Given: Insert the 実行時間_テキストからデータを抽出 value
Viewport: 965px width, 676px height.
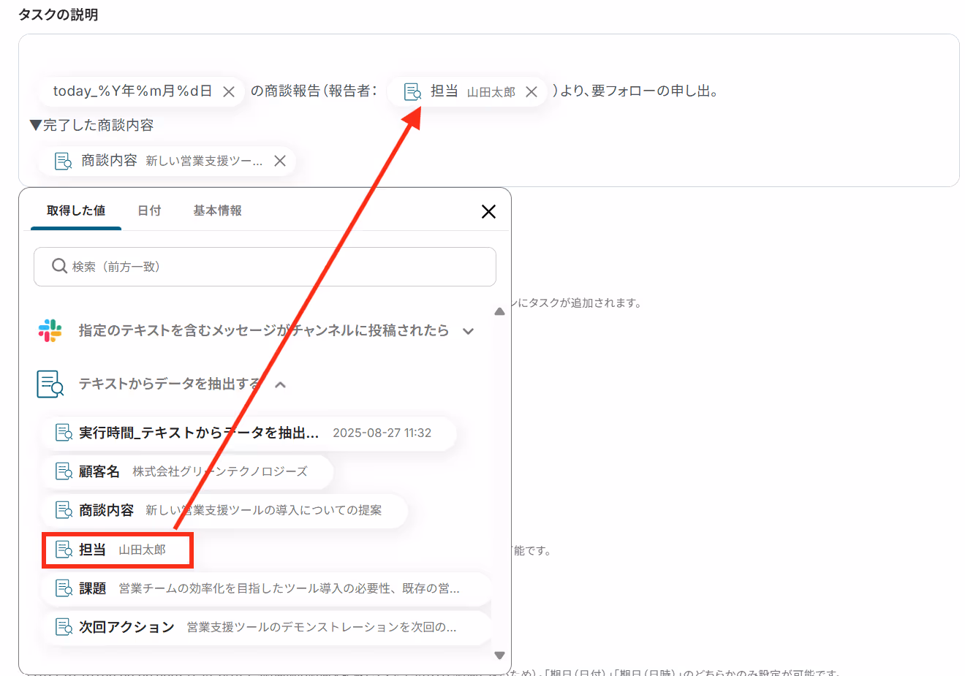Looking at the screenshot, I should click(x=249, y=433).
